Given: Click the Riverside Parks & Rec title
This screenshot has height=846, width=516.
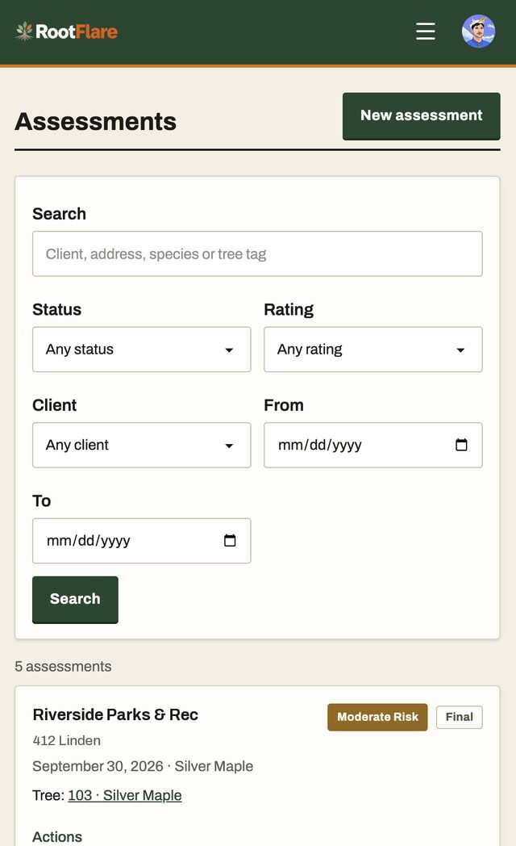Looking at the screenshot, I should [115, 714].
